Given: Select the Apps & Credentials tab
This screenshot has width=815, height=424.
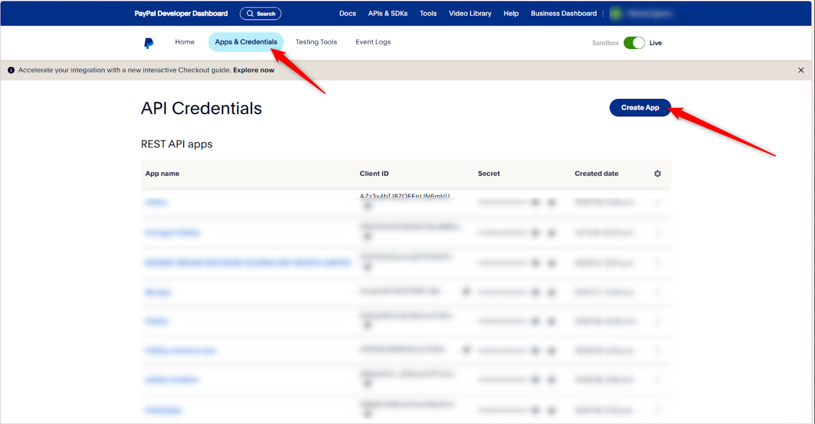Looking at the screenshot, I should [x=246, y=42].
